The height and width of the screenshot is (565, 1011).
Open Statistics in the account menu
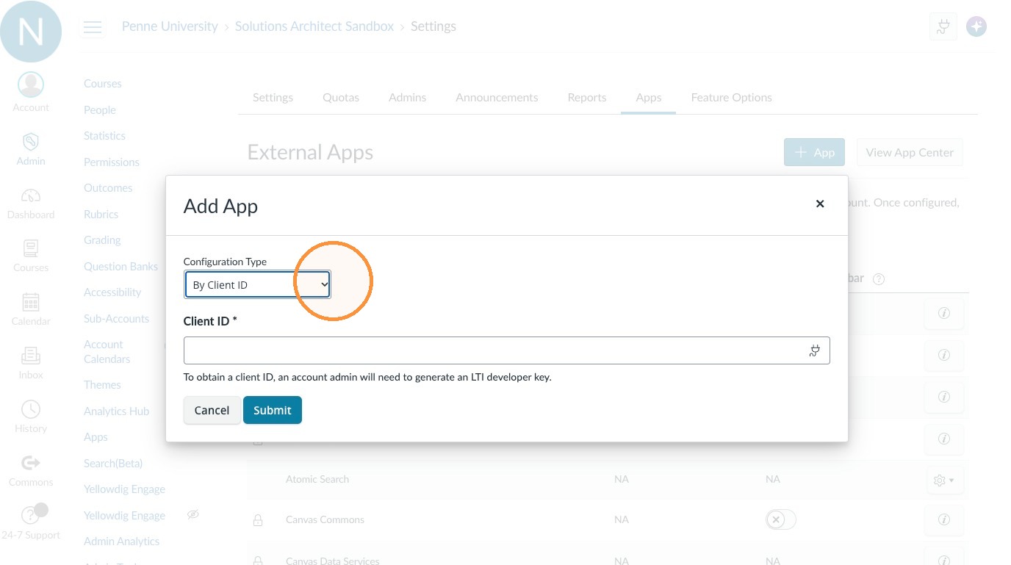click(104, 136)
